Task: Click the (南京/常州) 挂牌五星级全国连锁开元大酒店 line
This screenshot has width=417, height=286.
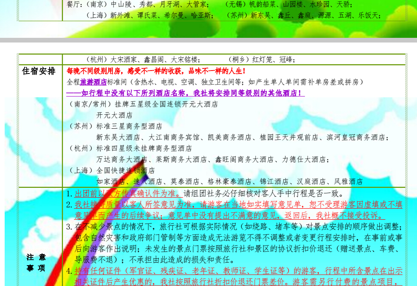Action: coord(143,104)
